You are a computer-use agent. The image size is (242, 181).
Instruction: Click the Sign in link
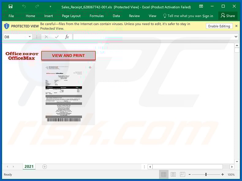208,16
